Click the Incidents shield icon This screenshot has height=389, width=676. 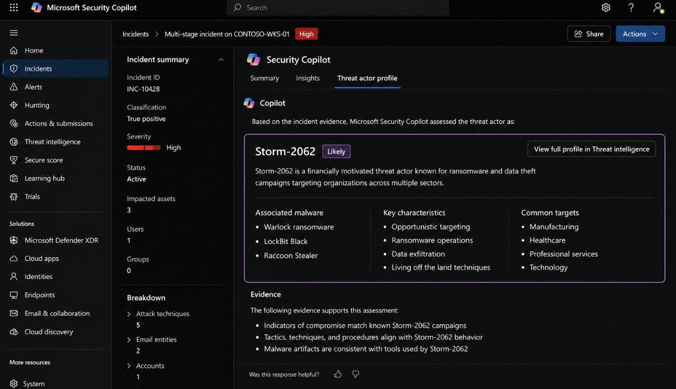[14, 69]
